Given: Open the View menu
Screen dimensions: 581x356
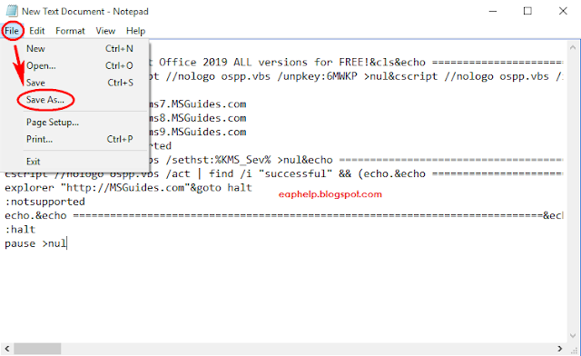Looking at the screenshot, I should [105, 31].
